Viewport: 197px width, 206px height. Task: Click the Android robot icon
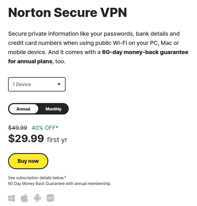(x=37, y=198)
